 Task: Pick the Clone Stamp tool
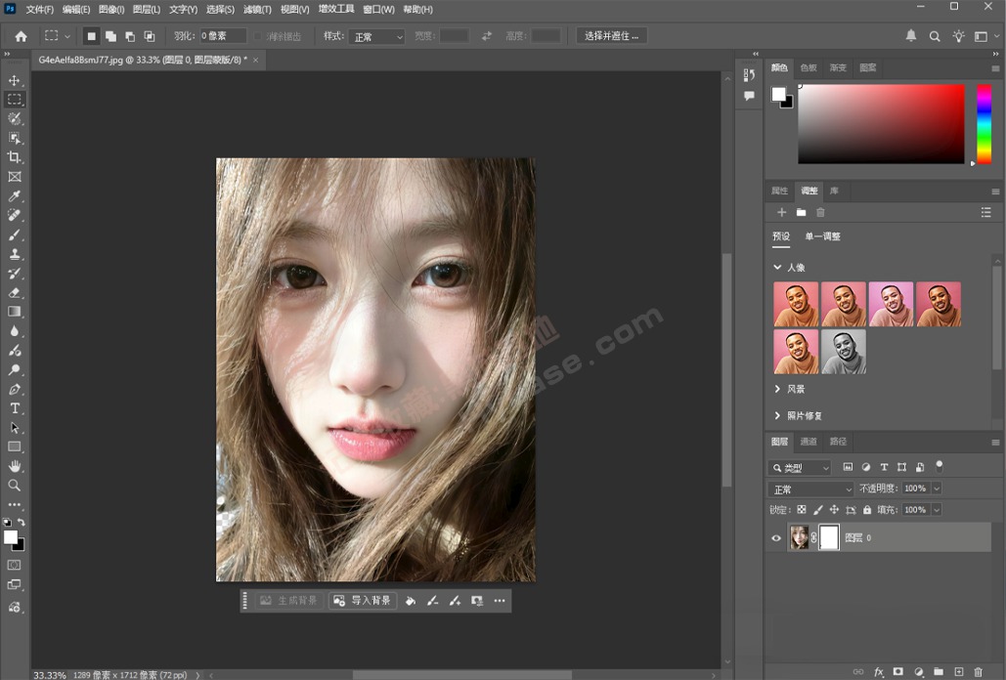14,255
